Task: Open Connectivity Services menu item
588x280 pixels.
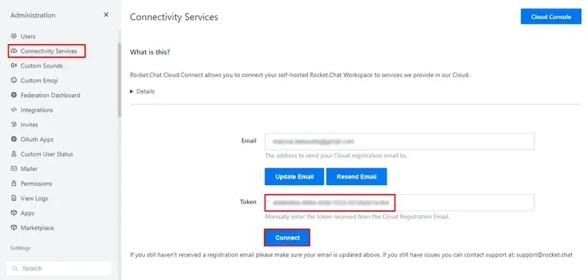Action: pos(47,51)
